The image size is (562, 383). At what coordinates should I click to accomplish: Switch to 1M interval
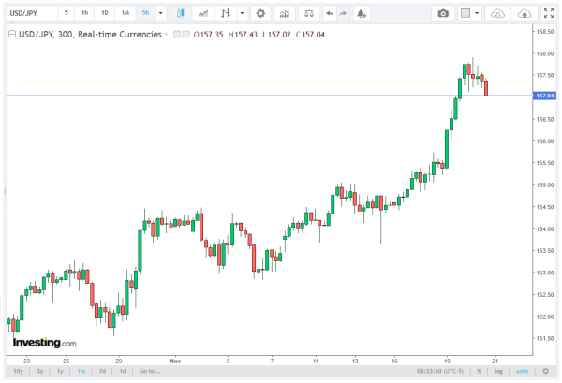pos(125,13)
